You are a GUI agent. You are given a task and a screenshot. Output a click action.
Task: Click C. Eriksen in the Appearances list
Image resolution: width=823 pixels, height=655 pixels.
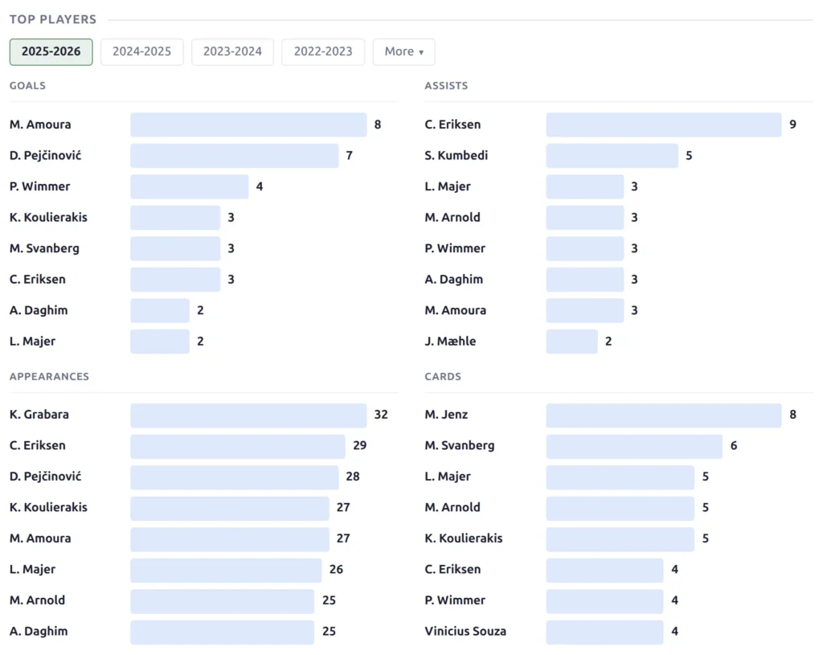point(38,445)
